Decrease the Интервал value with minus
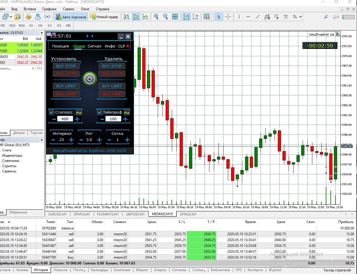Screen dimensions: 357x274 53,140
